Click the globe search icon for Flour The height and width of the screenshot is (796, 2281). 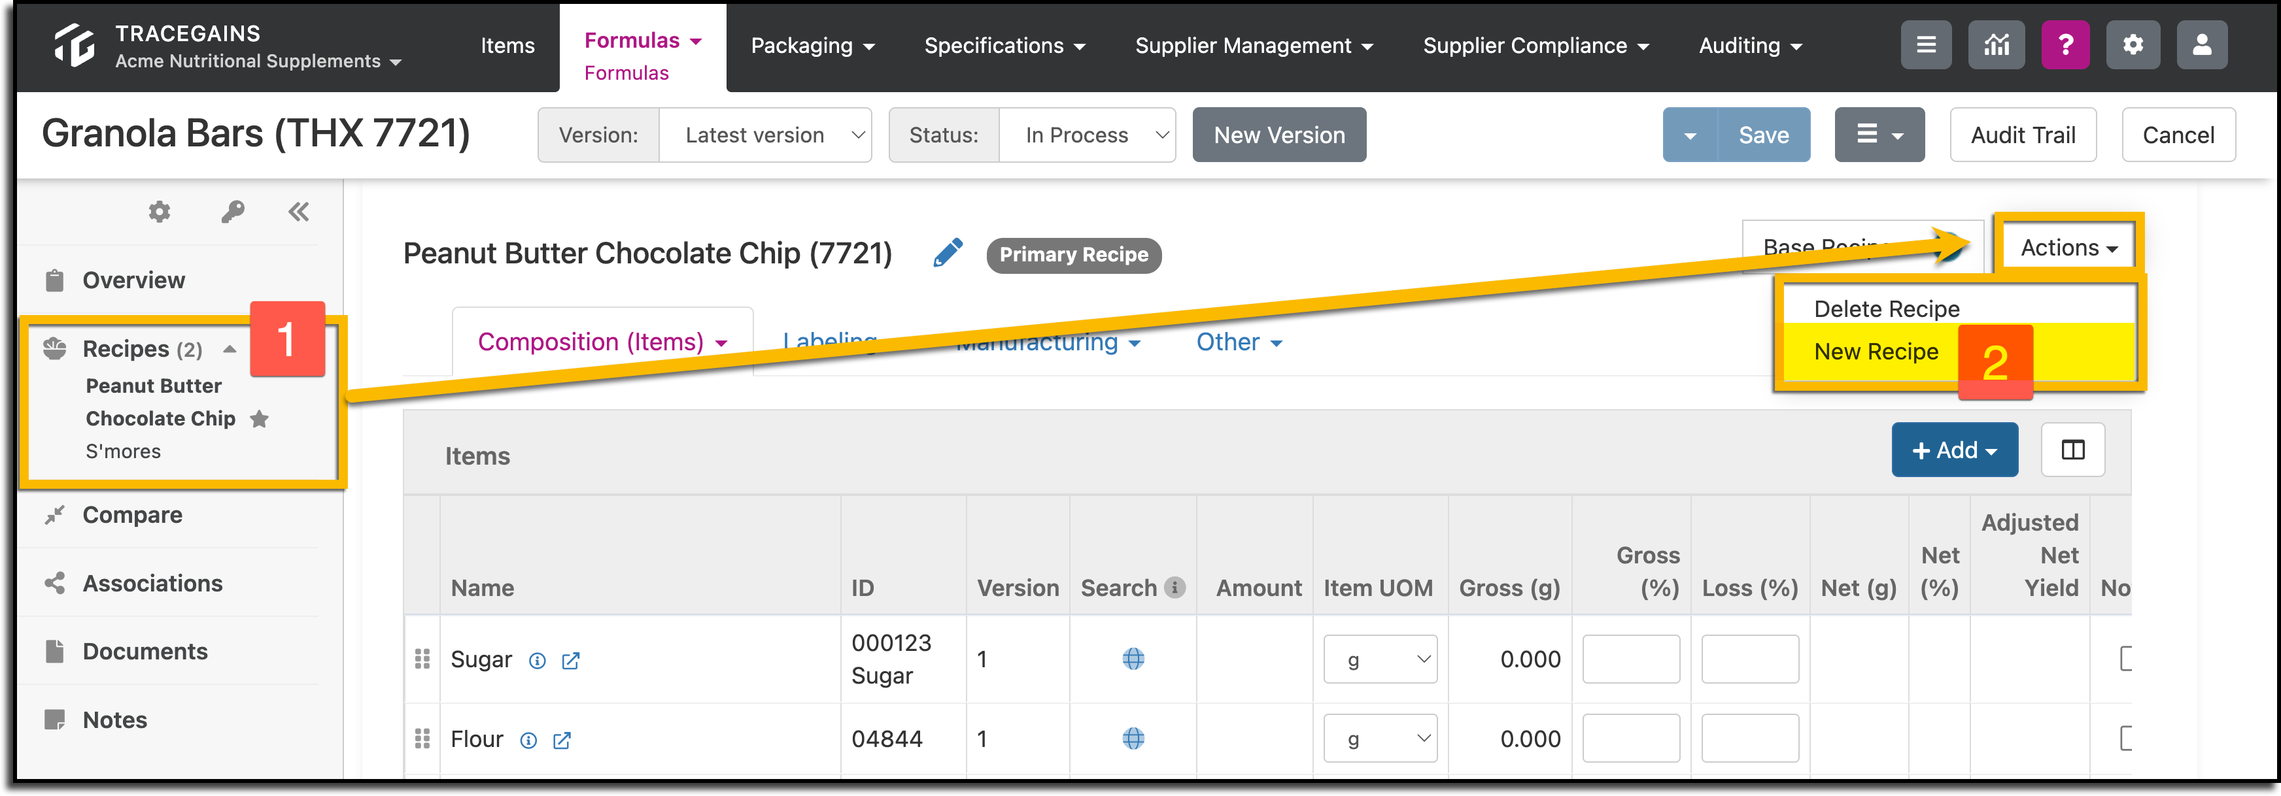[x=1133, y=738]
